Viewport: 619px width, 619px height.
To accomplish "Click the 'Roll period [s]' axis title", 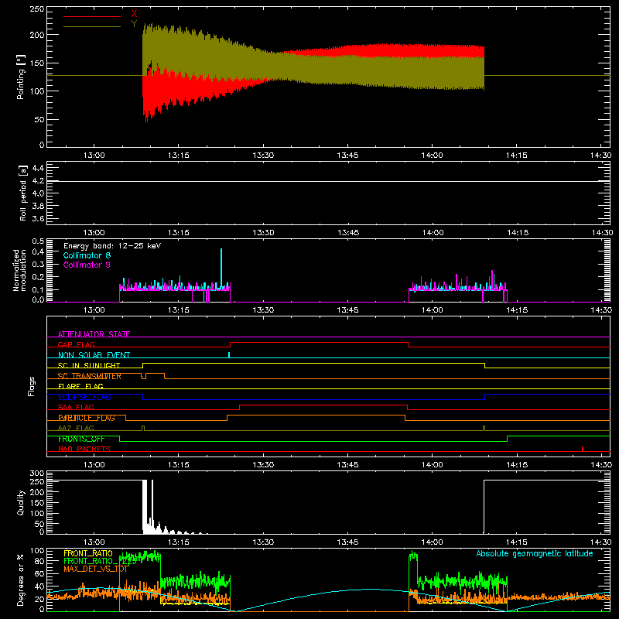I will tap(22, 193).
